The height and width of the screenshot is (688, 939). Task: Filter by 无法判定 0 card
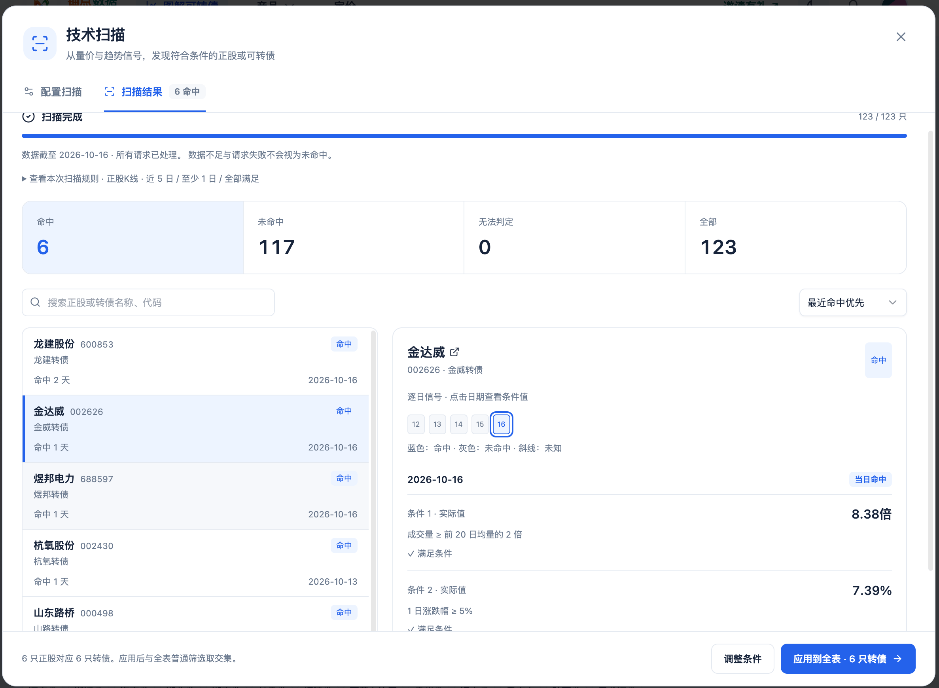(x=574, y=238)
